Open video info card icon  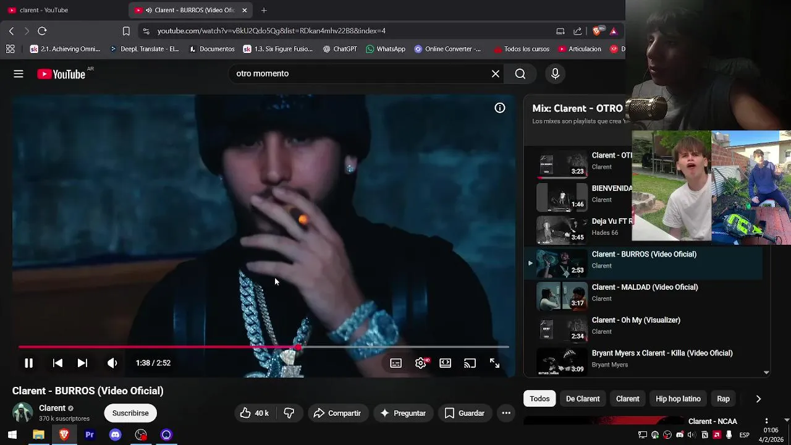[x=500, y=108]
